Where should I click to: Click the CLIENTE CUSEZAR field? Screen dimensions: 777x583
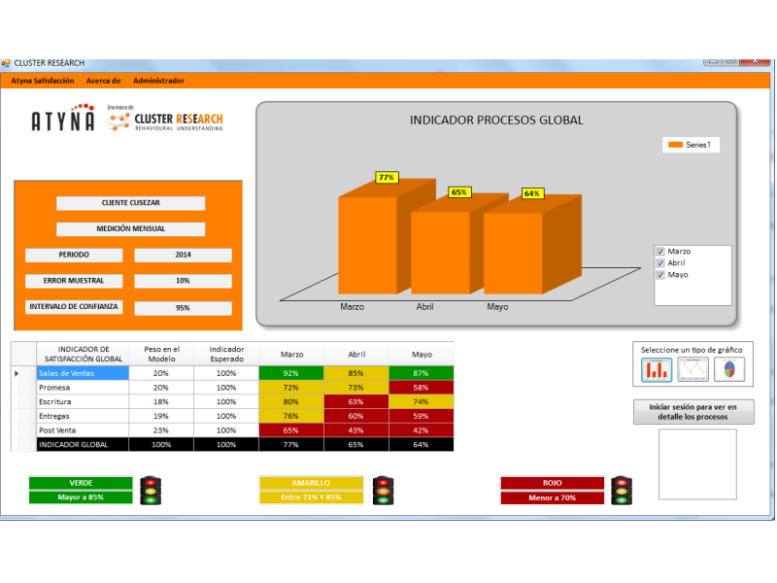[x=130, y=203]
